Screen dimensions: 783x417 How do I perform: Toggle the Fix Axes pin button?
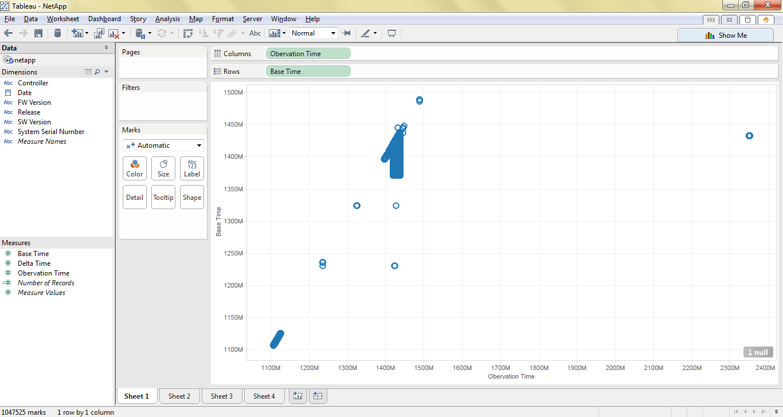pyautogui.click(x=346, y=33)
